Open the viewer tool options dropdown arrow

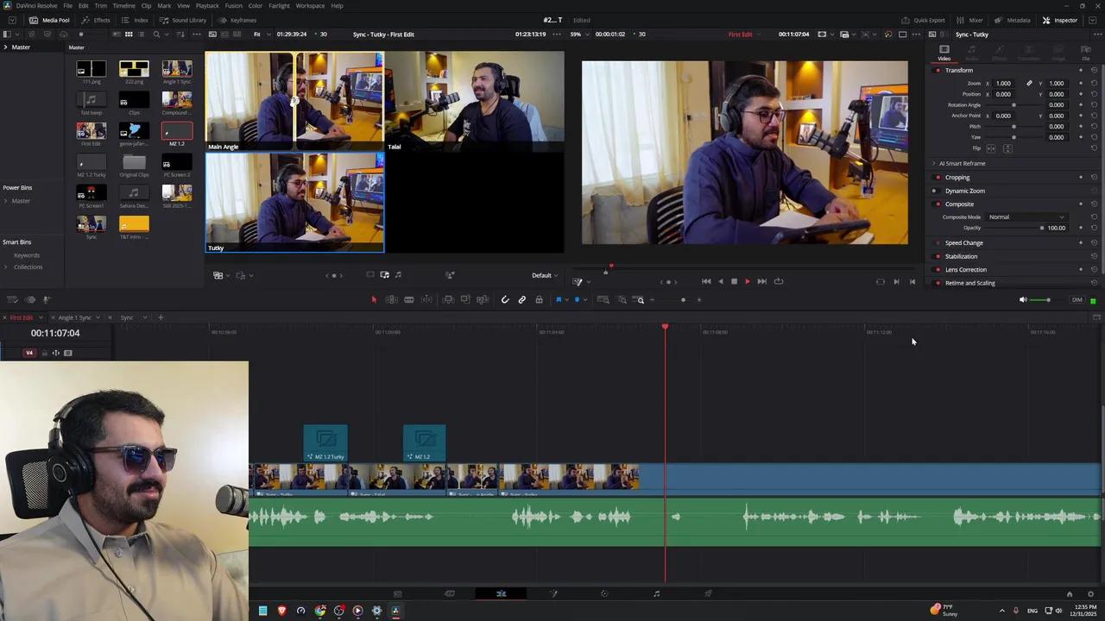(x=589, y=282)
